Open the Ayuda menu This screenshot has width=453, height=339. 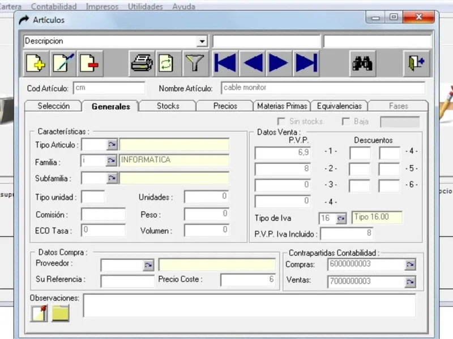tap(183, 6)
